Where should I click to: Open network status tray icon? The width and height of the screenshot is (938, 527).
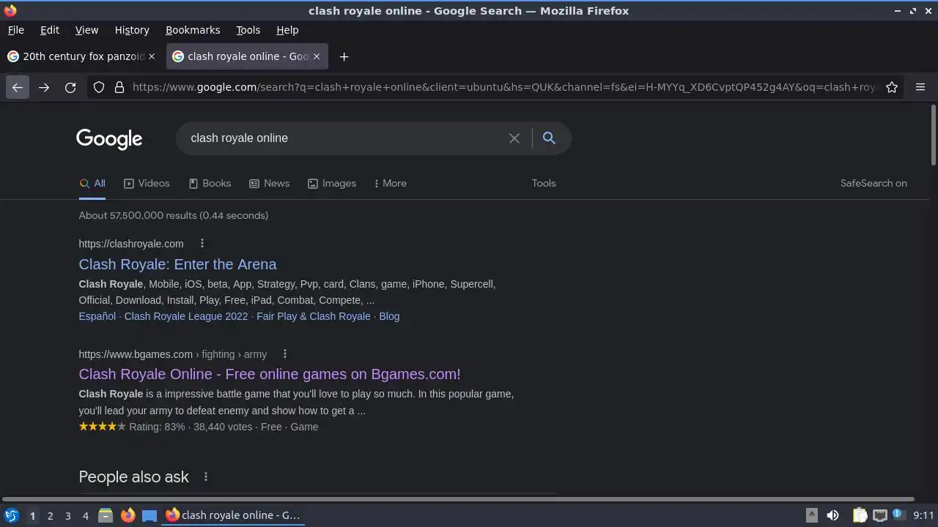click(x=879, y=515)
